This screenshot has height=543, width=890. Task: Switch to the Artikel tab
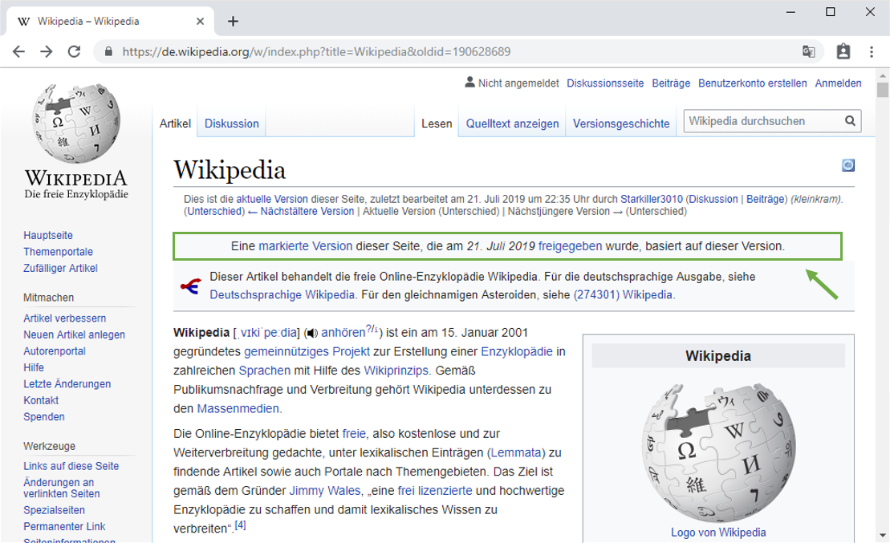point(175,124)
